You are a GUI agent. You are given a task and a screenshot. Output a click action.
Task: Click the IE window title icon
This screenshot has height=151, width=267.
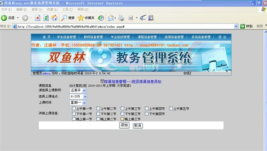click(x=2, y=3)
